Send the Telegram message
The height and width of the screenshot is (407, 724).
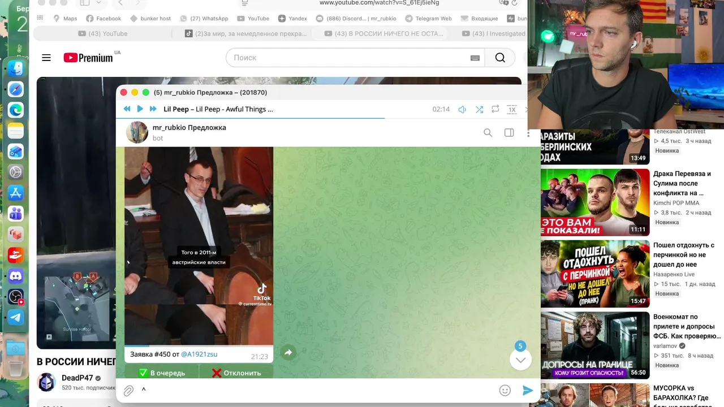(528, 391)
